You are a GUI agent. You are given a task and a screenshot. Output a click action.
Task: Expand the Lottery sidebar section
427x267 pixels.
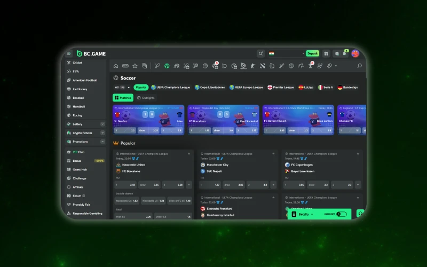(102, 124)
